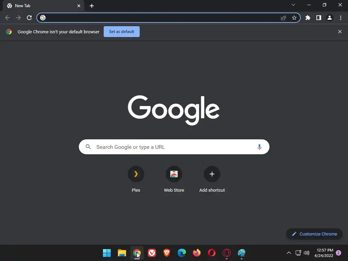Image resolution: width=348 pixels, height=261 pixels.
Task: Share this page via the share icon
Action: pos(283,18)
